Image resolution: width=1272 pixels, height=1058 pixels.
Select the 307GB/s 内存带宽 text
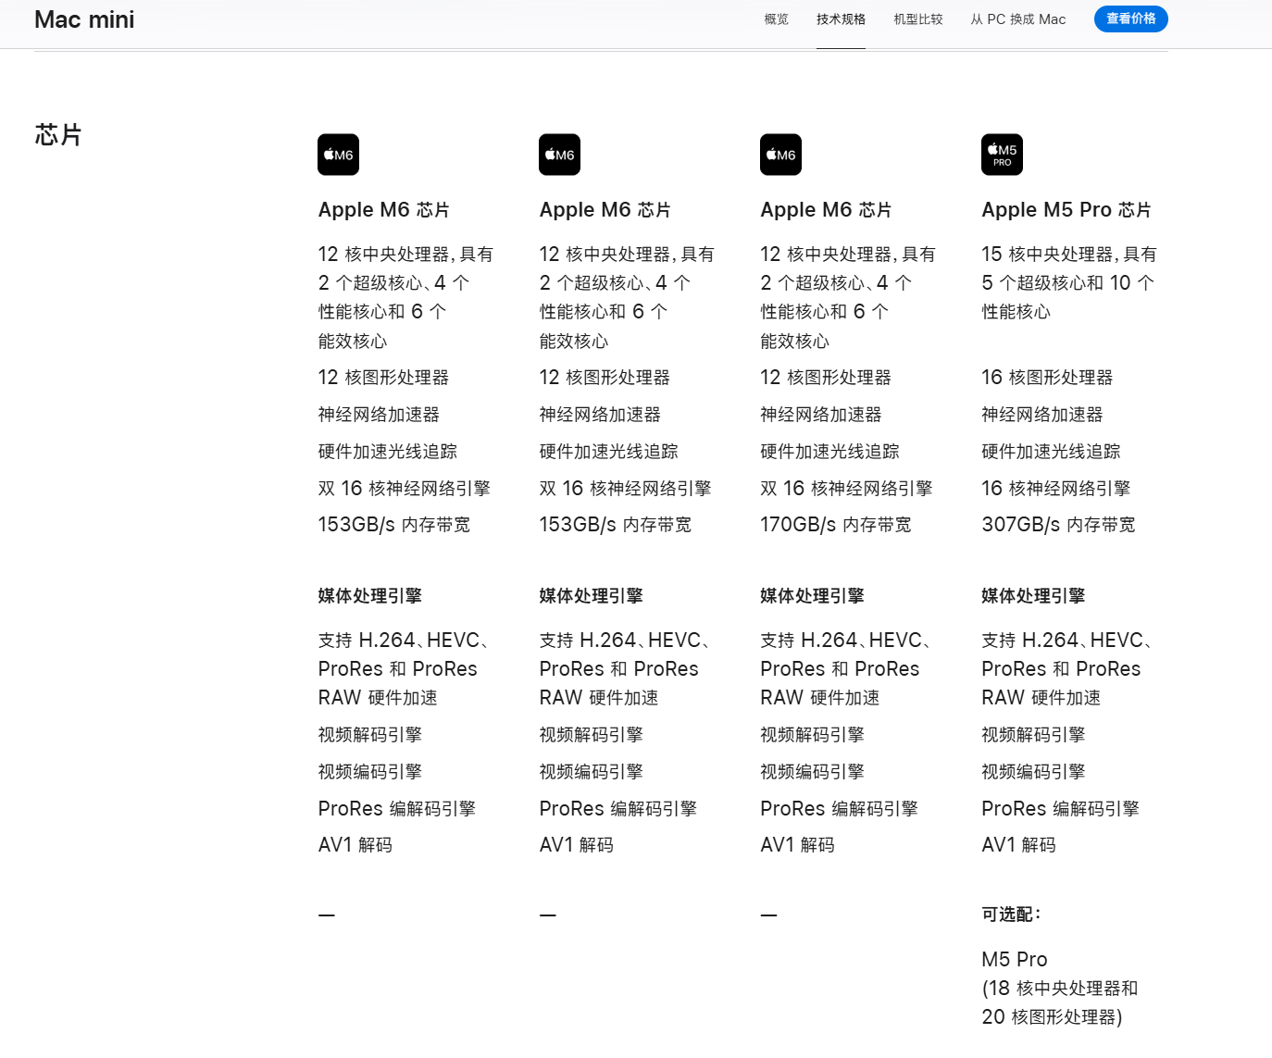pos(1058,525)
